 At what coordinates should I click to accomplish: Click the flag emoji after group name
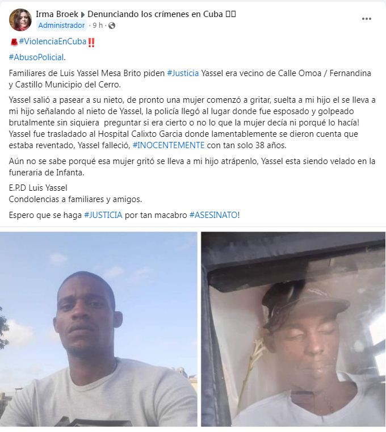[230, 14]
